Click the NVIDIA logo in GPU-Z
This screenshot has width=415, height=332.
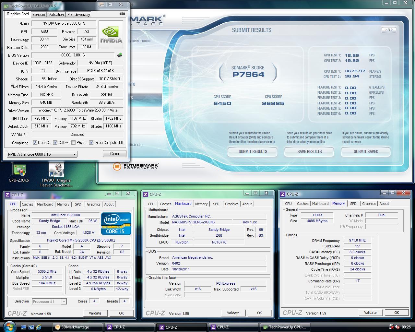tap(111, 35)
